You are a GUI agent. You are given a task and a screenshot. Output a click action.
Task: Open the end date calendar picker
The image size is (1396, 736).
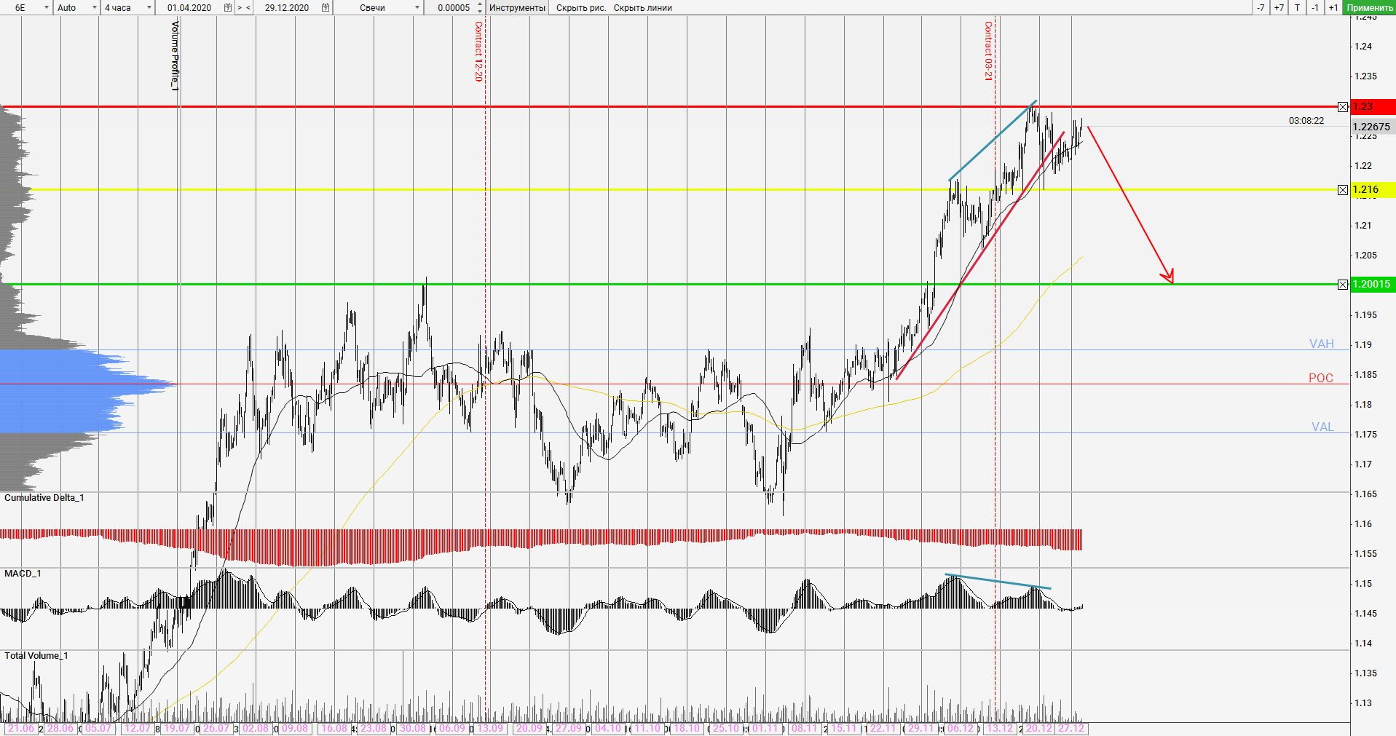pyautogui.click(x=326, y=7)
